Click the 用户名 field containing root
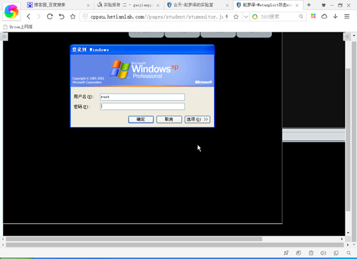 [x=142, y=97]
